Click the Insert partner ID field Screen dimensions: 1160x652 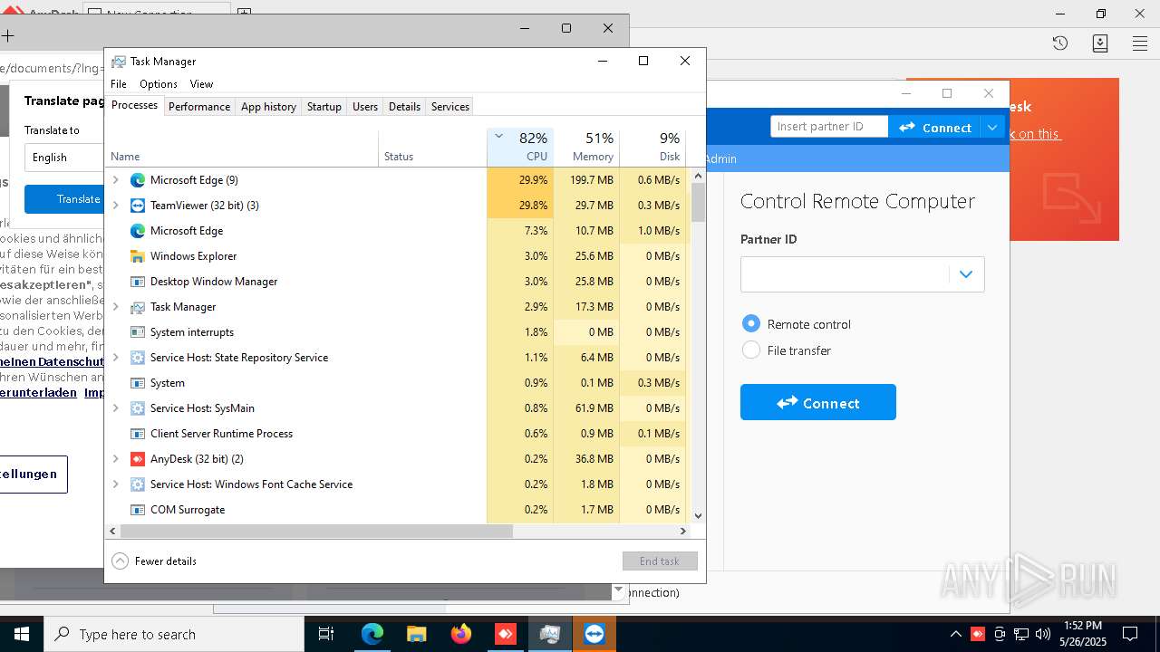click(829, 127)
